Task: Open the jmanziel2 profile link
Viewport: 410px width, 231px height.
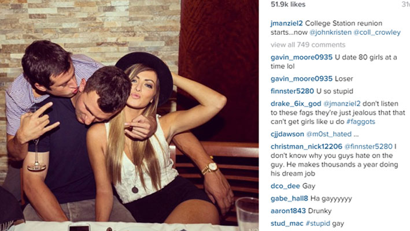Action: tap(287, 24)
